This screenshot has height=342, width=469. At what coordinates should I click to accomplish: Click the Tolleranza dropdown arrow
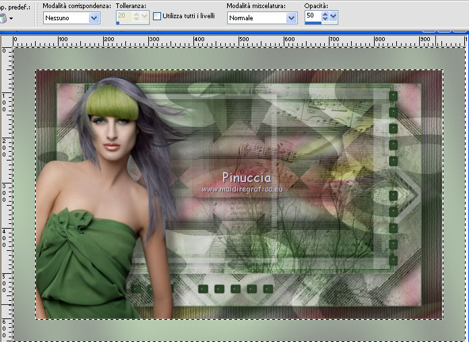coord(145,16)
